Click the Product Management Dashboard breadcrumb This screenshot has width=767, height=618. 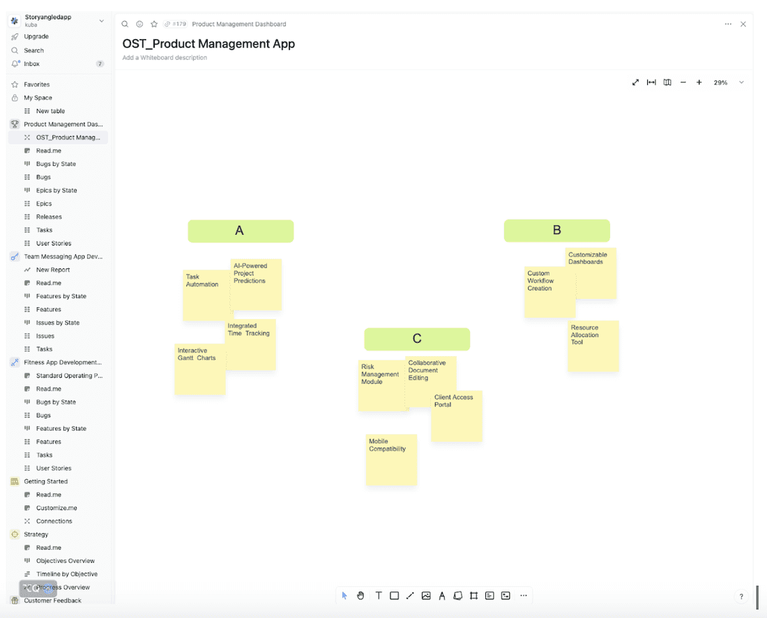coord(238,24)
